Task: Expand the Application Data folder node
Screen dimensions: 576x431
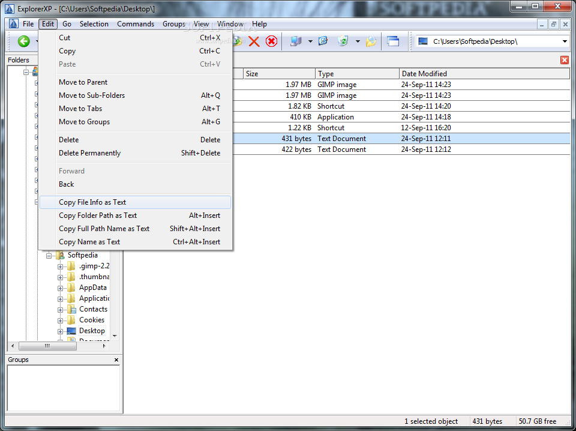Action: click(x=60, y=299)
